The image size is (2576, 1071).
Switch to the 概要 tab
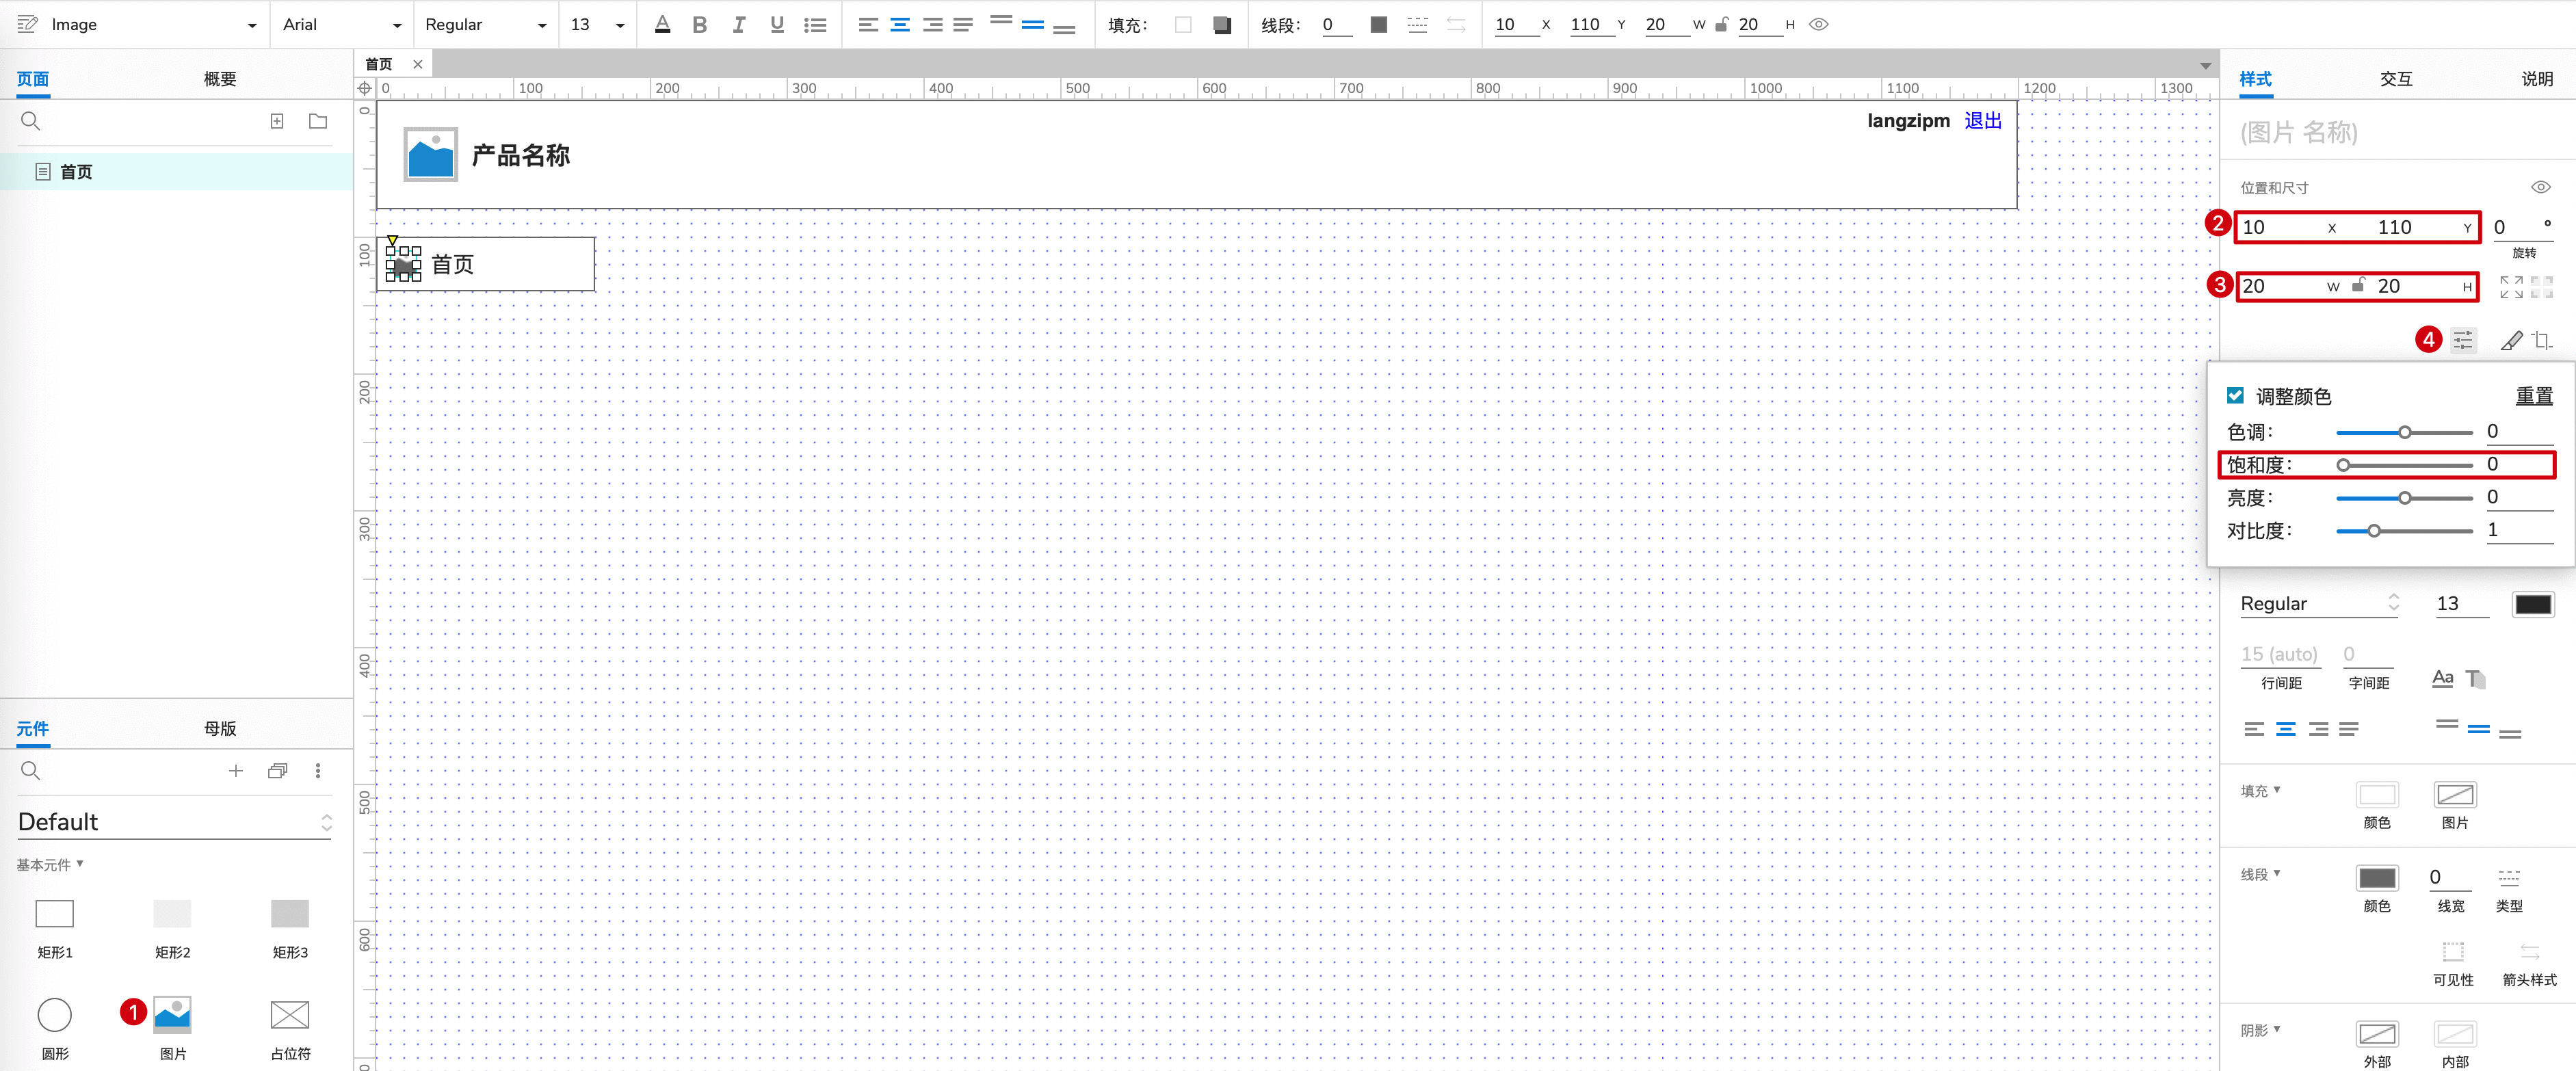point(220,79)
